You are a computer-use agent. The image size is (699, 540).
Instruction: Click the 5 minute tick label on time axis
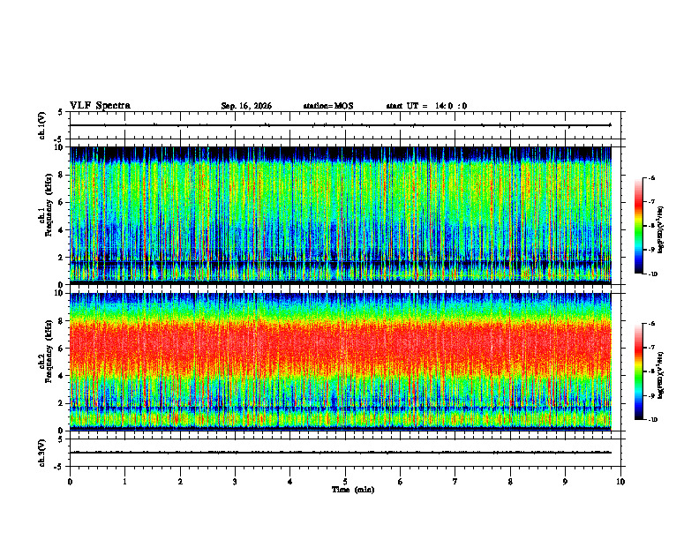345,482
